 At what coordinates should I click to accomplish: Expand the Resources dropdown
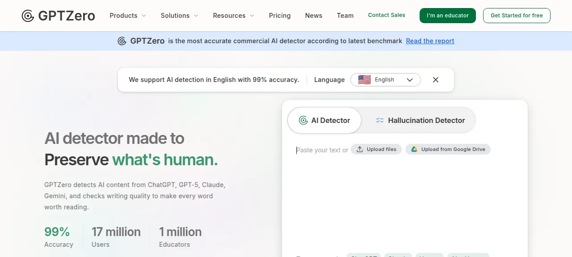tap(234, 16)
